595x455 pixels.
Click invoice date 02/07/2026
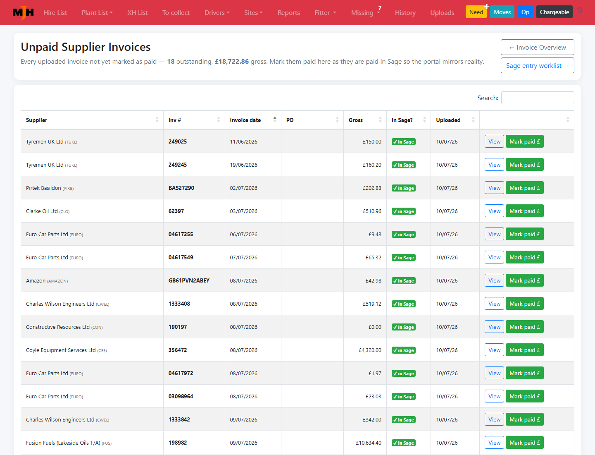pos(244,188)
